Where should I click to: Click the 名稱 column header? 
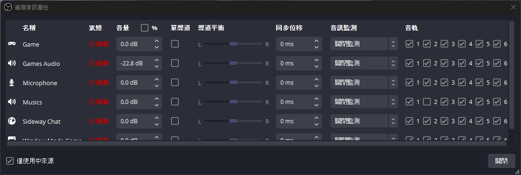[29, 28]
